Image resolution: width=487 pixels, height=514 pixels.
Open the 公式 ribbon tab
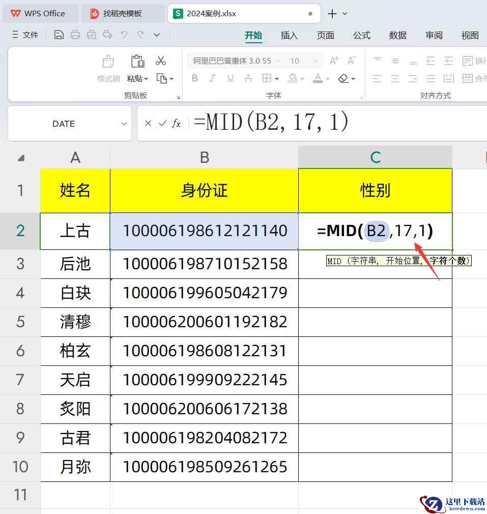(x=361, y=35)
